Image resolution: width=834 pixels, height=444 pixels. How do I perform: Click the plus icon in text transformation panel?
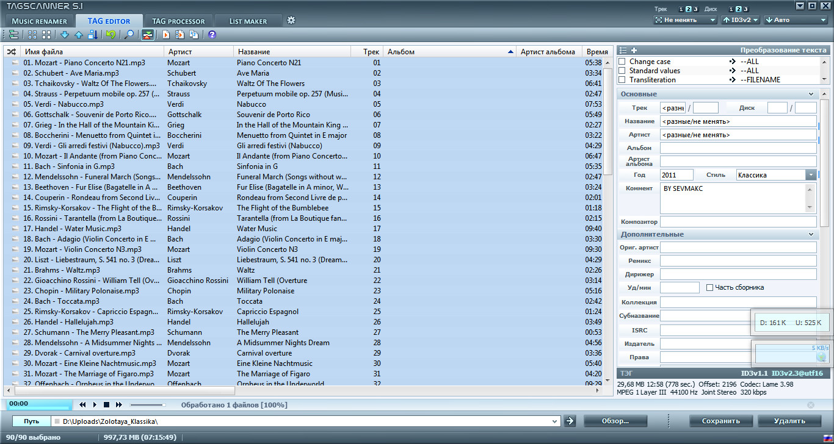[634, 51]
